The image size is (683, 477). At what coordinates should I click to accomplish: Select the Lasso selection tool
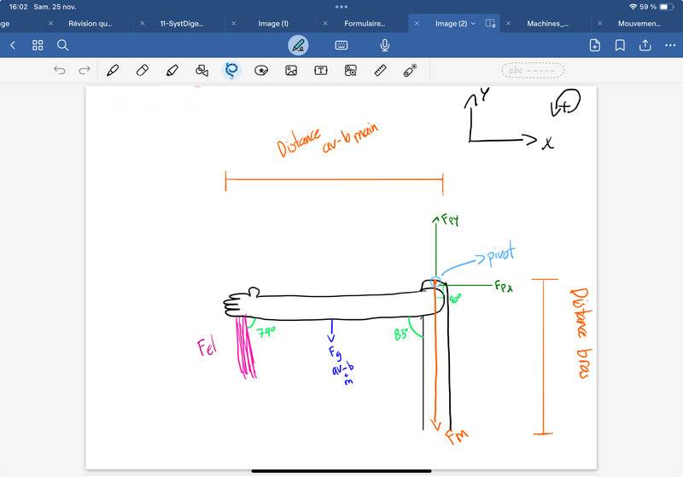pos(231,71)
